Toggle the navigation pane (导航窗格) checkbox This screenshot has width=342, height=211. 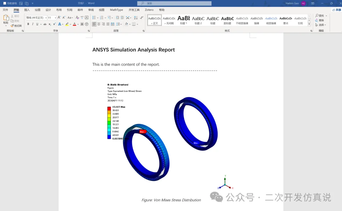click(4, 3)
